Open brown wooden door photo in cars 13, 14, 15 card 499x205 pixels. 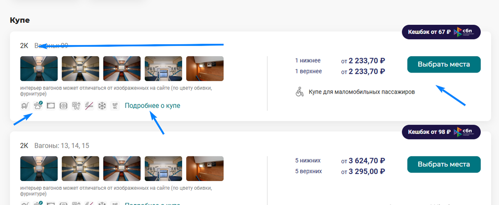[205, 169]
